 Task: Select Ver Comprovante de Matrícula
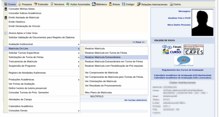(101, 73)
